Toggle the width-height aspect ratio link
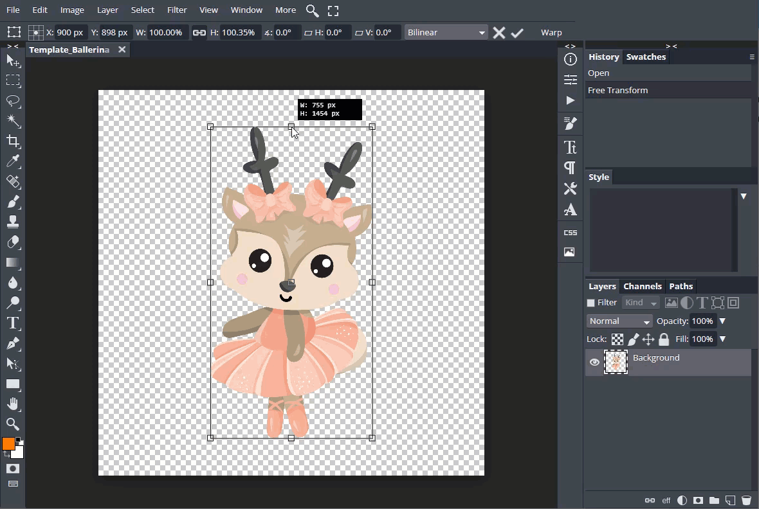 [x=199, y=33]
